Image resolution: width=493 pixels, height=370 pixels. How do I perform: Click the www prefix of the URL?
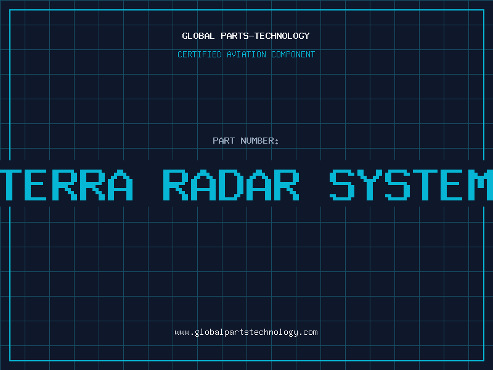182,332
